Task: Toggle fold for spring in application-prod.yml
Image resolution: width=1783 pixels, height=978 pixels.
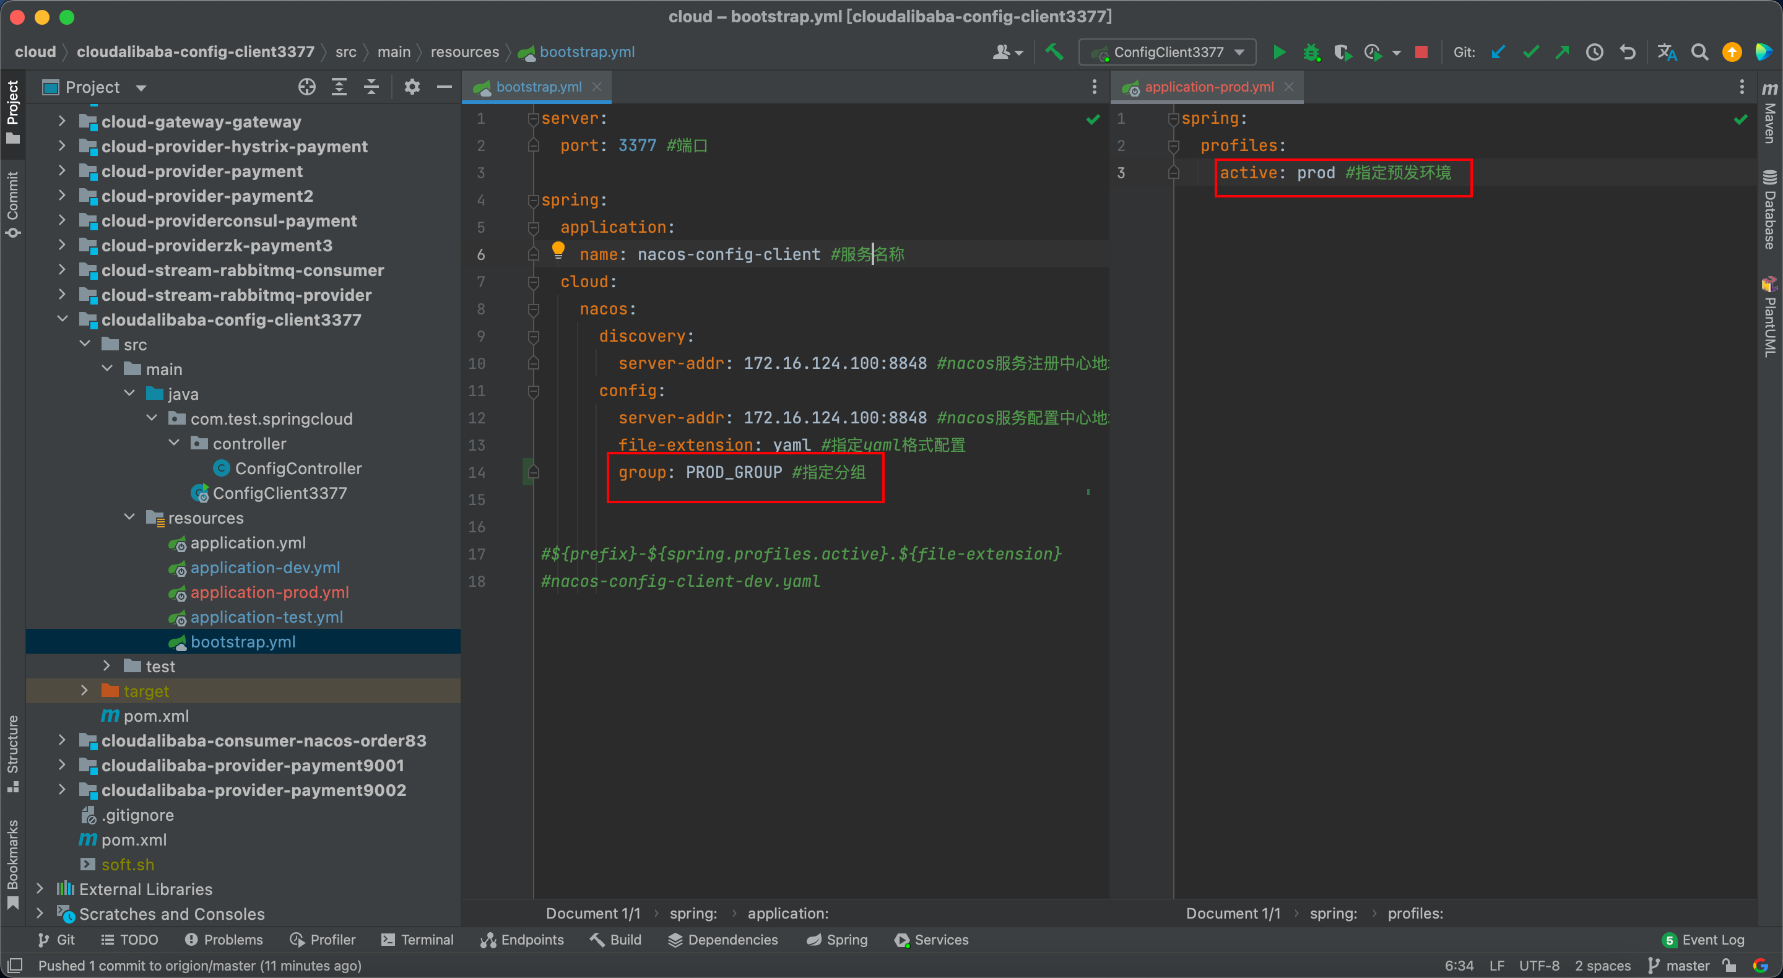Action: click(1173, 119)
